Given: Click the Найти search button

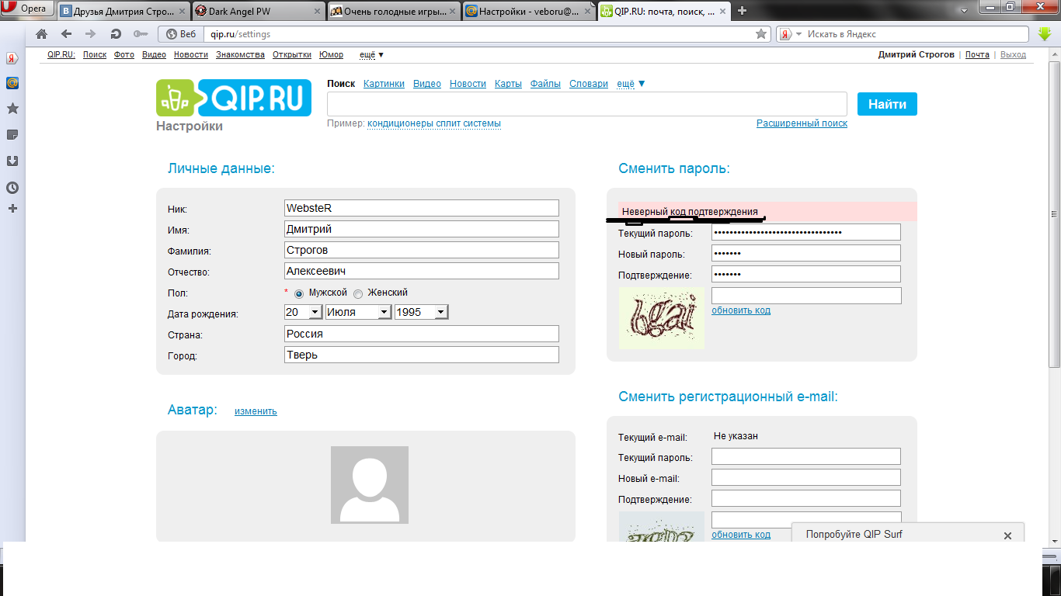Looking at the screenshot, I should tap(887, 104).
